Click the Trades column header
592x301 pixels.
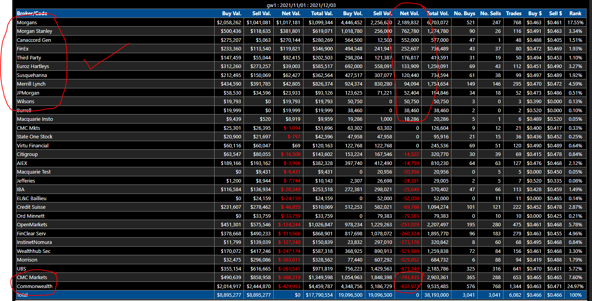click(x=514, y=14)
